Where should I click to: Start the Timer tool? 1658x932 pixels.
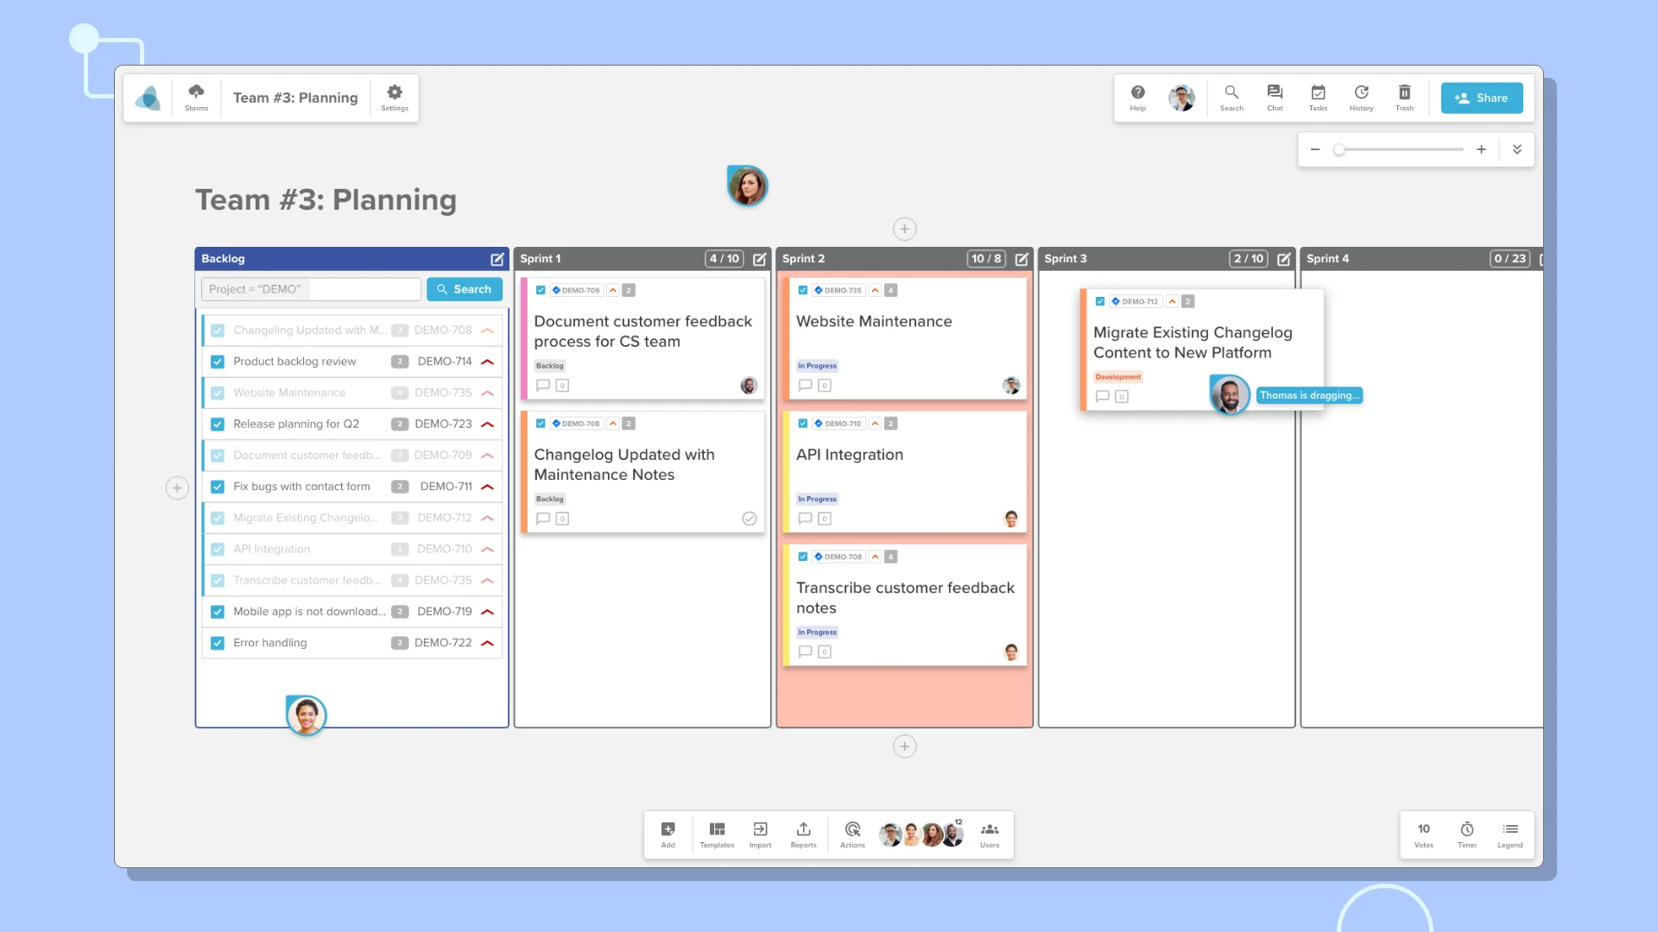click(1466, 834)
